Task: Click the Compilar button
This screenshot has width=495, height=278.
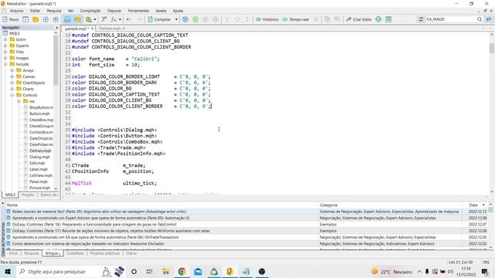Action: click(x=159, y=19)
